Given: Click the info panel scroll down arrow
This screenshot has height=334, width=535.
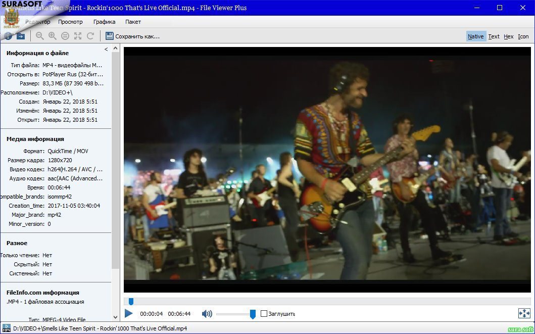Looking at the screenshot, I should click(115, 317).
